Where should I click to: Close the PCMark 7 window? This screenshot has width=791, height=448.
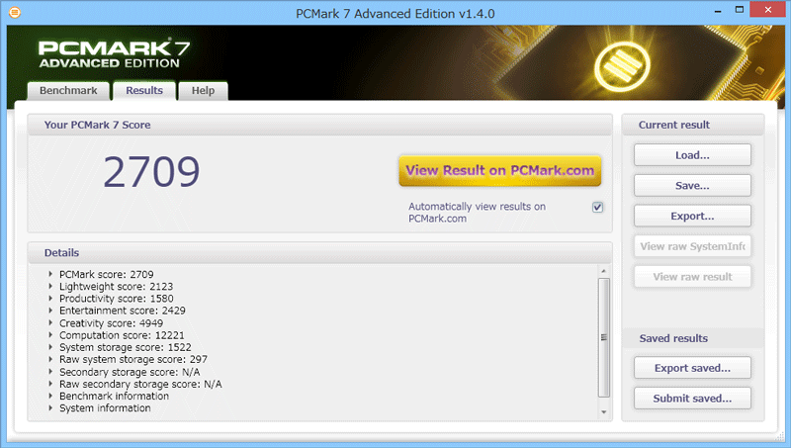coord(768,10)
